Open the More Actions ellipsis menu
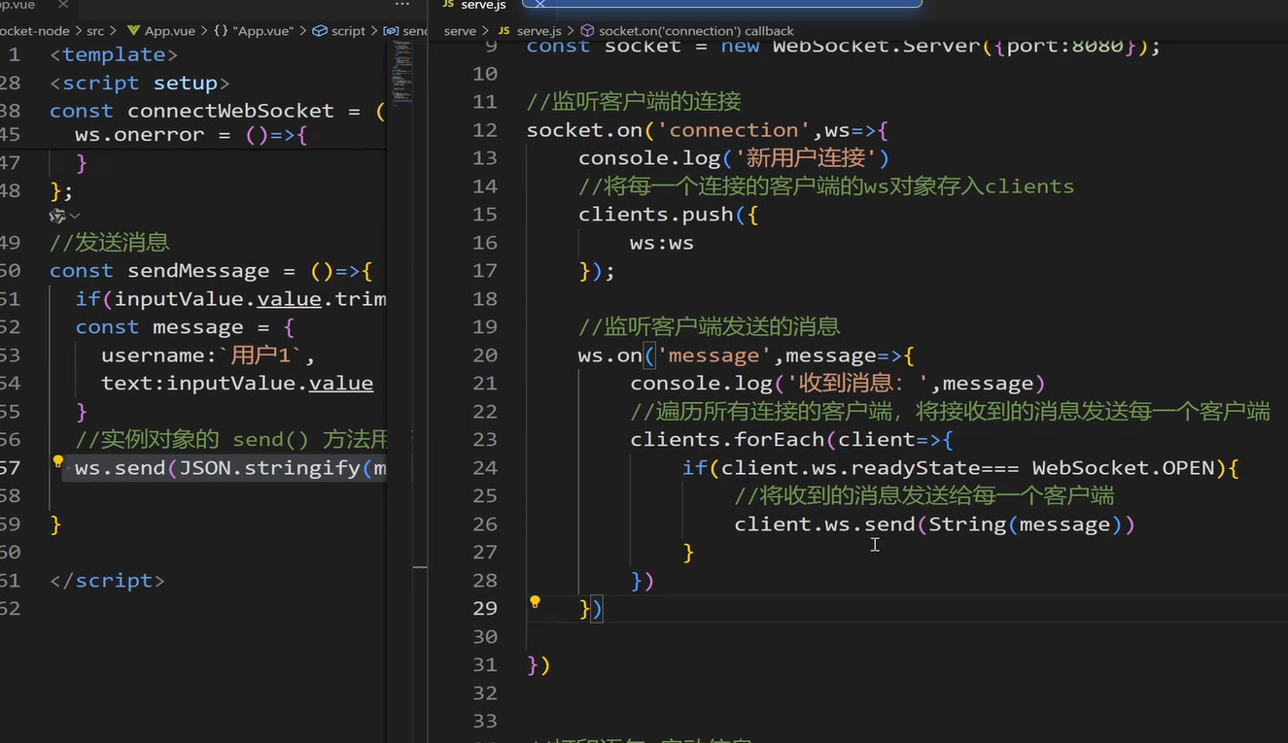Viewport: 1288px width, 743px height. point(401,6)
